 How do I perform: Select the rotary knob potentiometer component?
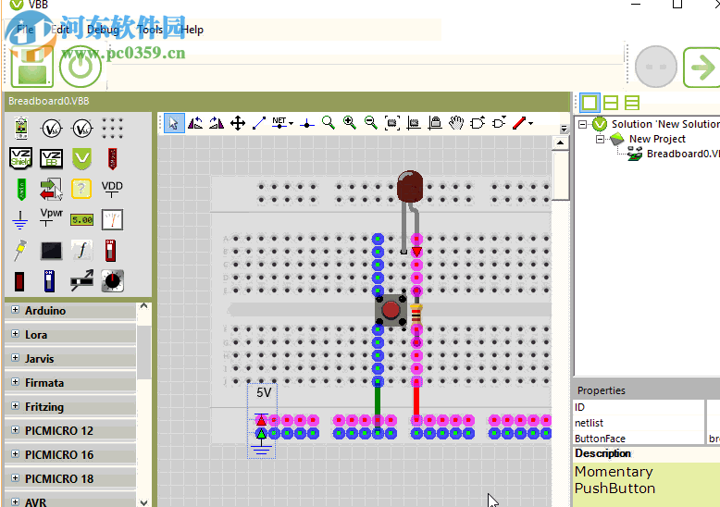(x=112, y=280)
